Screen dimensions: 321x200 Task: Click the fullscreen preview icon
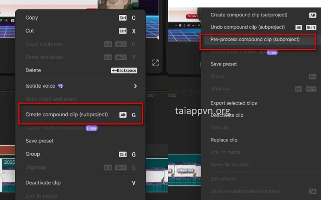[155, 63]
